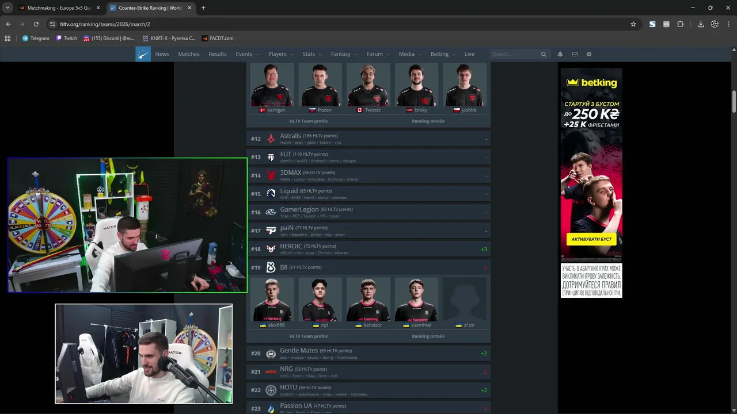Click the paiN team logo
Image resolution: width=737 pixels, height=414 pixels.
click(271, 231)
